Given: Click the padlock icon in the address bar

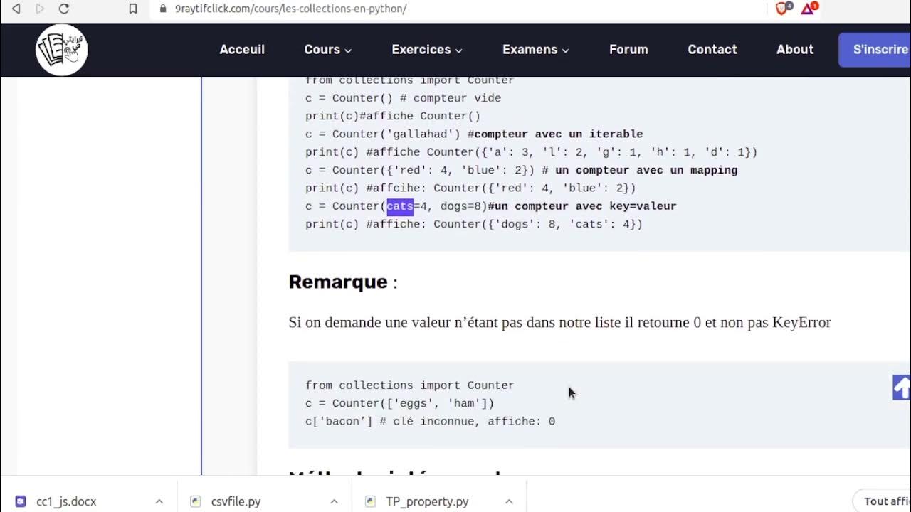Looking at the screenshot, I should pos(163,9).
